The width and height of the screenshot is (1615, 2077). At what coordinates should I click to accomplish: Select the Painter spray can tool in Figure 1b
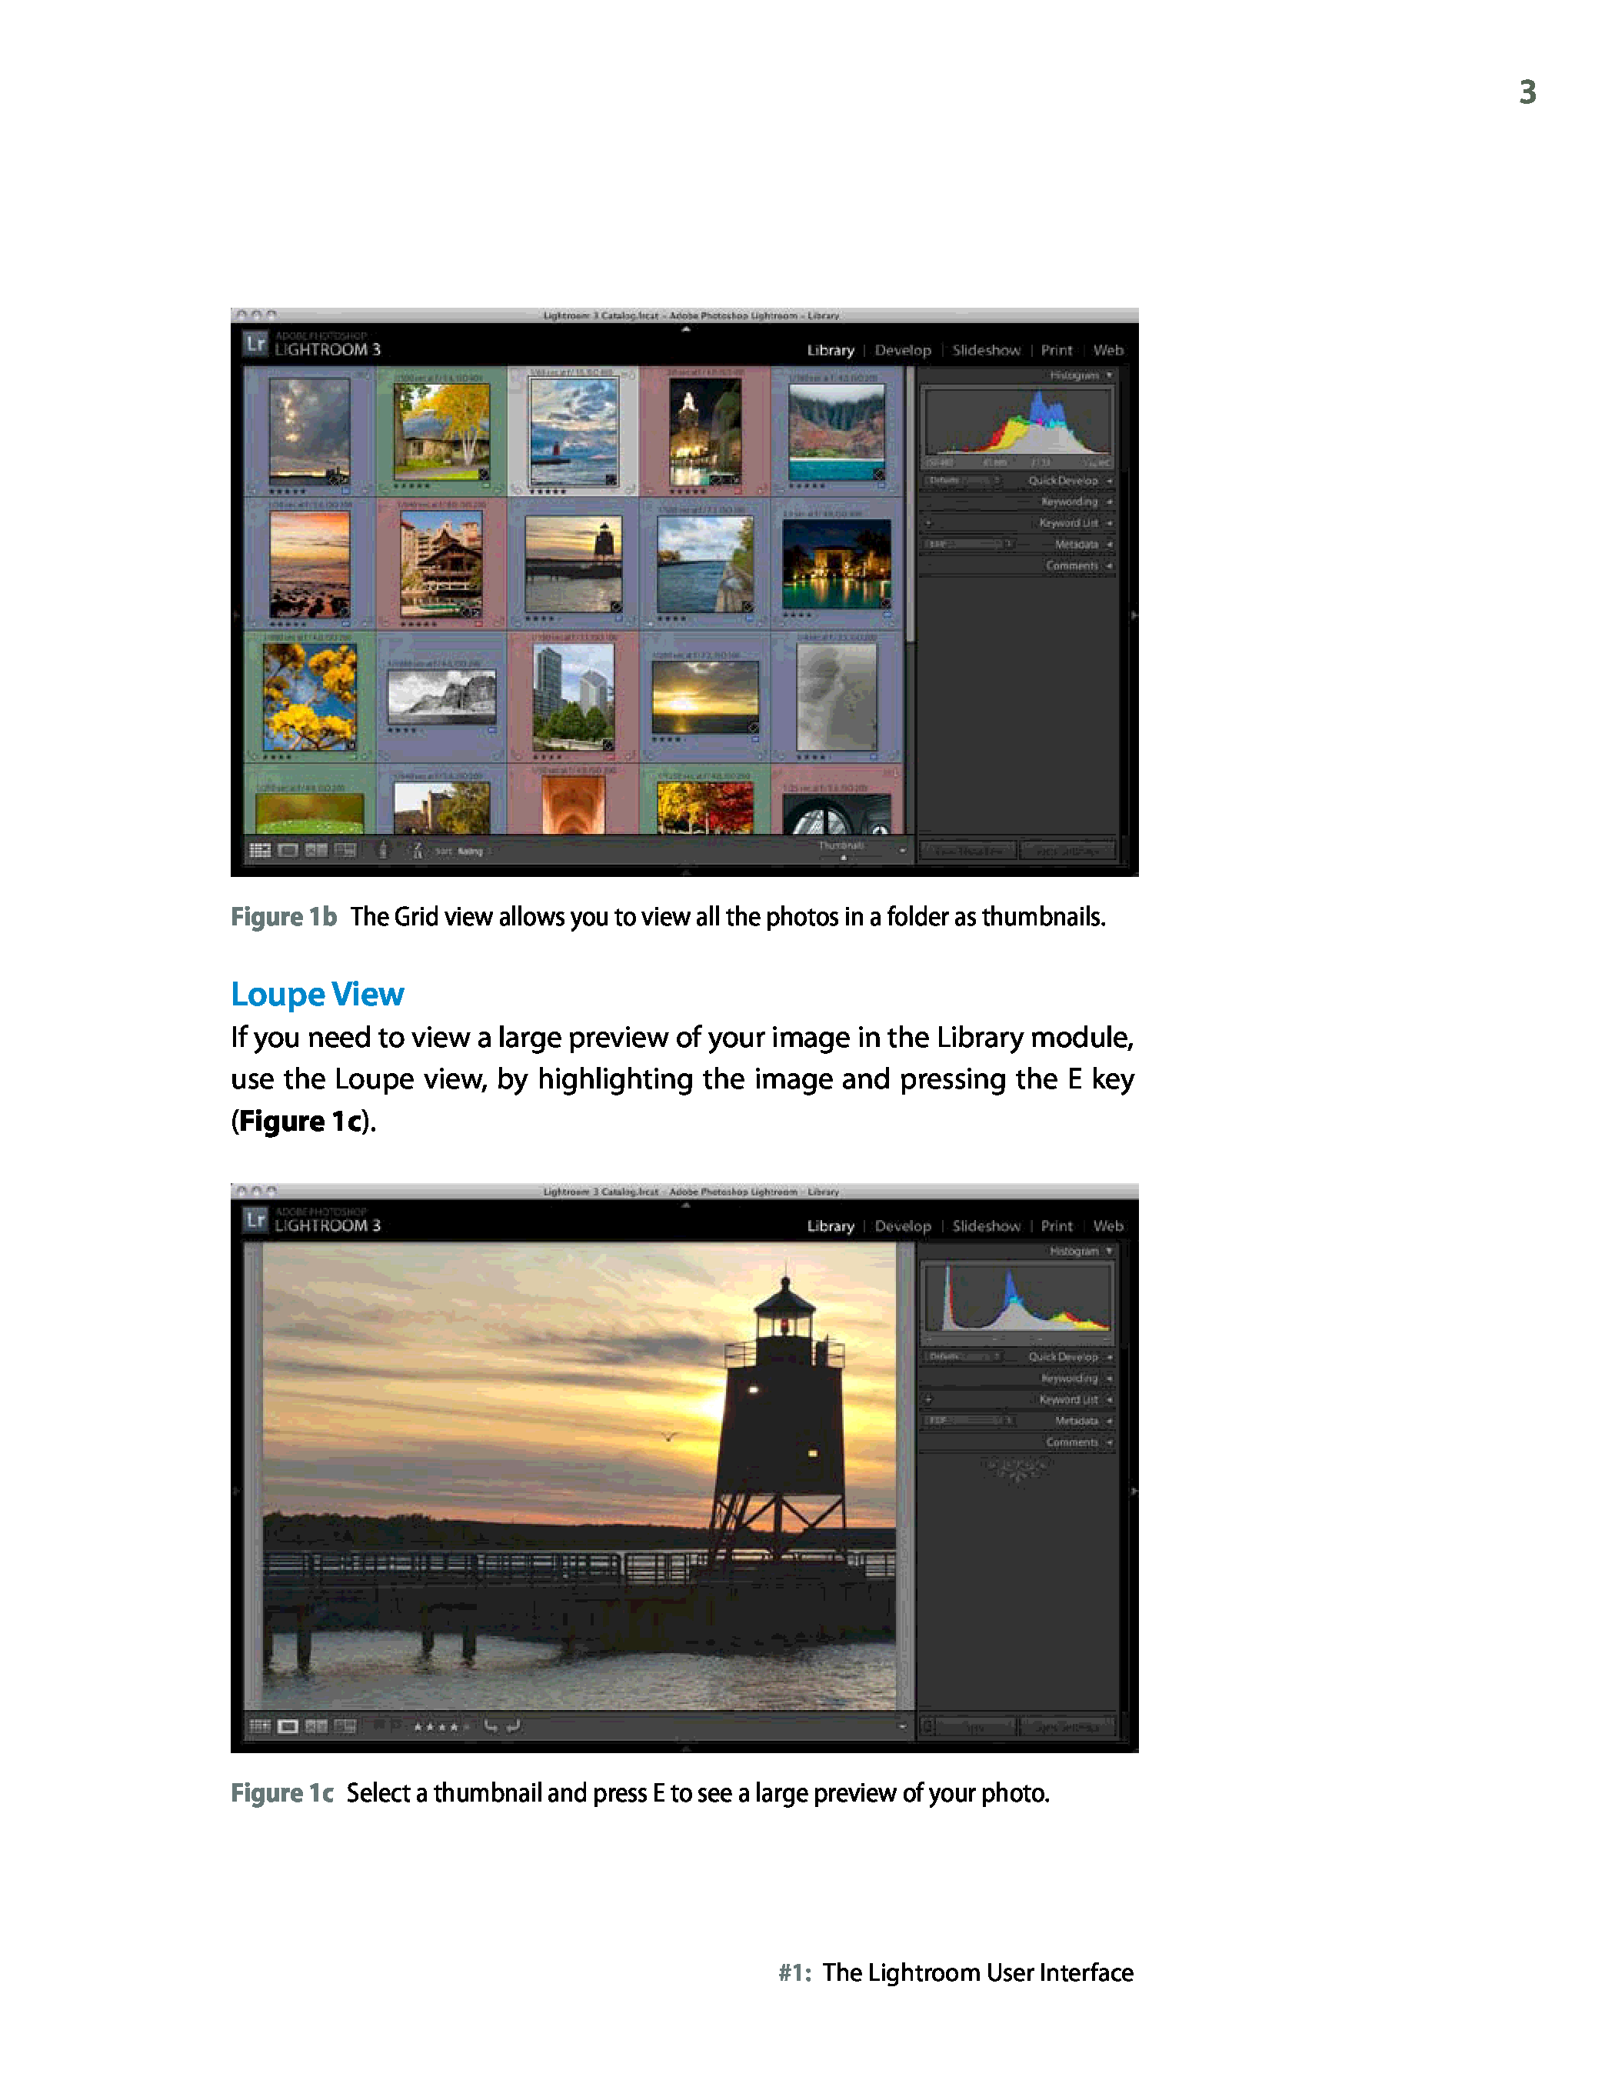[x=383, y=850]
